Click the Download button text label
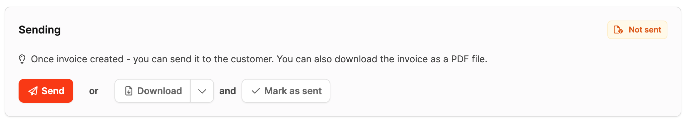 160,91
